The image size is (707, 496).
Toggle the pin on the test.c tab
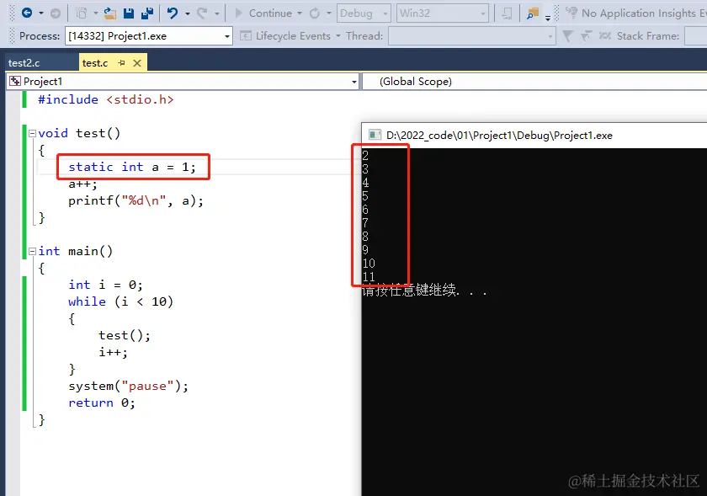click(121, 62)
